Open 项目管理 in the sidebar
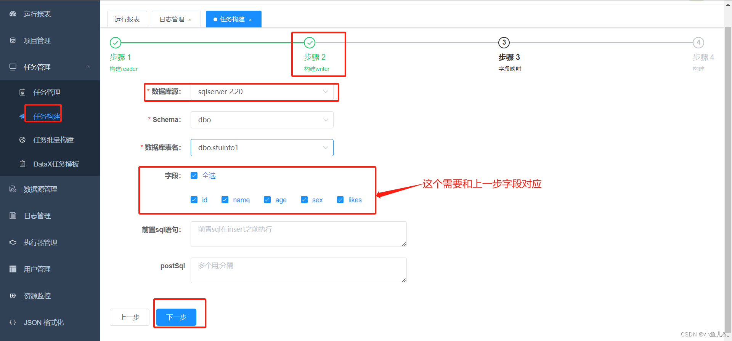 (50, 40)
